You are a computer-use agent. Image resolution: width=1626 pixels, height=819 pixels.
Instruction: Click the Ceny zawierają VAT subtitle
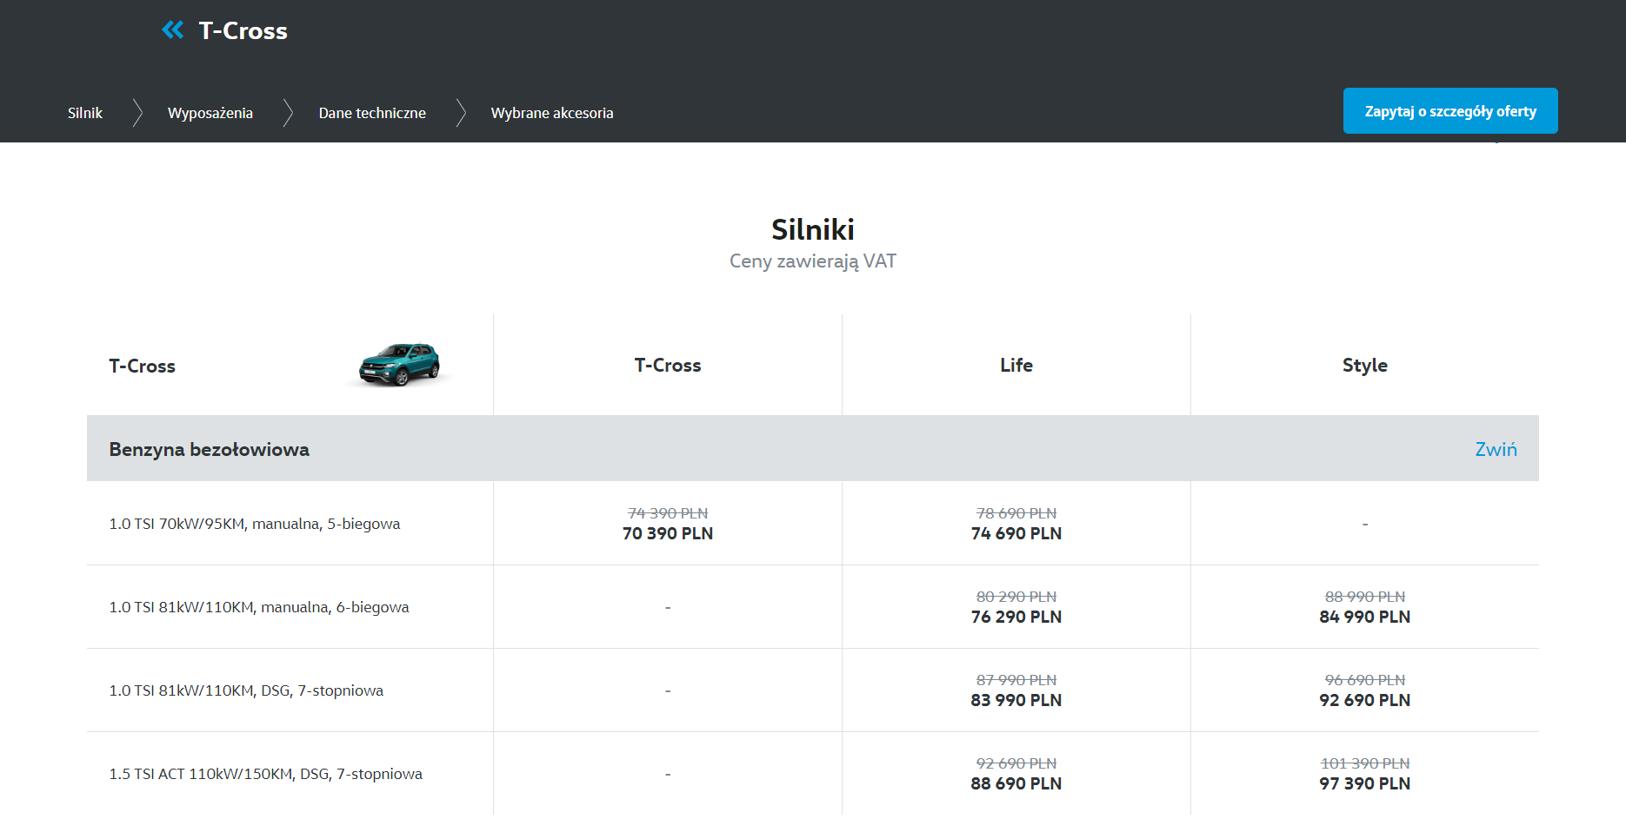[813, 261]
